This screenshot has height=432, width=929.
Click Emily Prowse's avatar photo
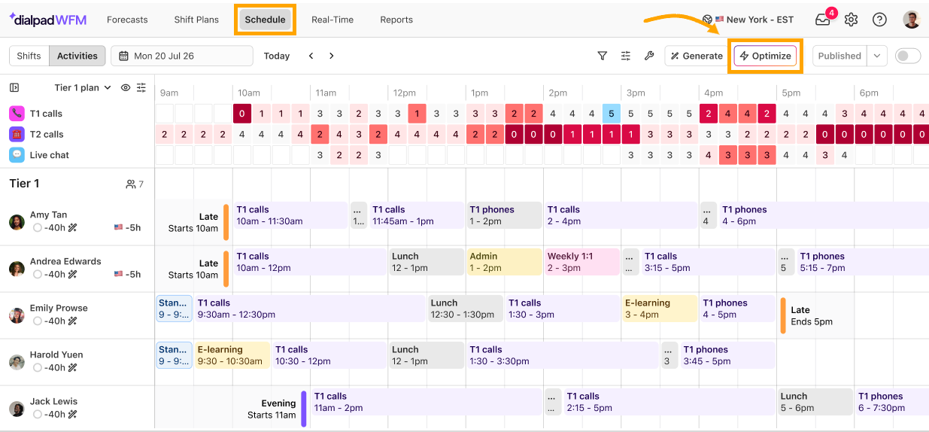[x=17, y=315]
